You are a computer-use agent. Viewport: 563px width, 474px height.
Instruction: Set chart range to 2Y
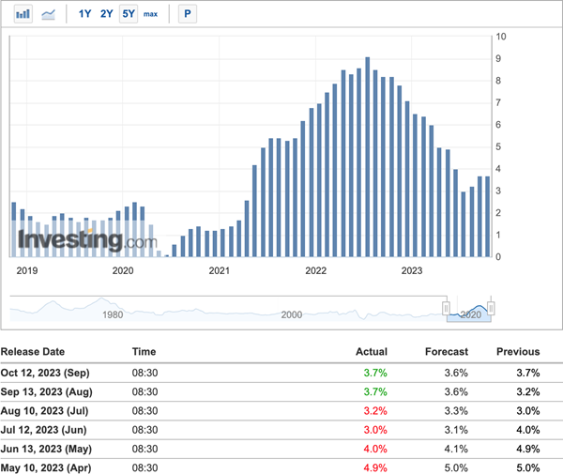[107, 14]
